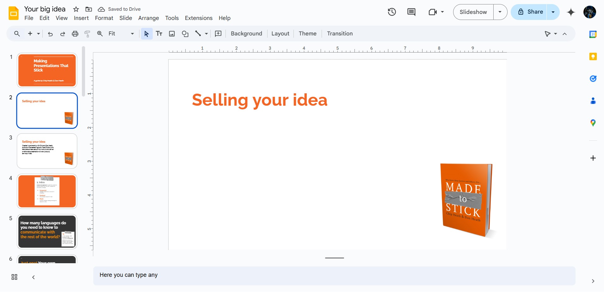Activate the Paint format tool

coord(88,34)
